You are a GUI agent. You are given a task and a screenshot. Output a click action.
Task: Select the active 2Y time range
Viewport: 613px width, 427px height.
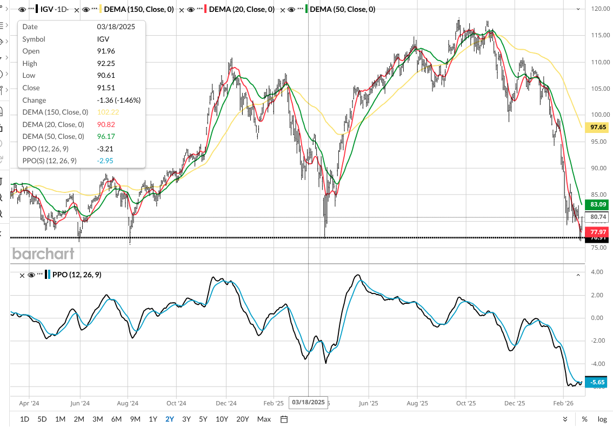170,419
